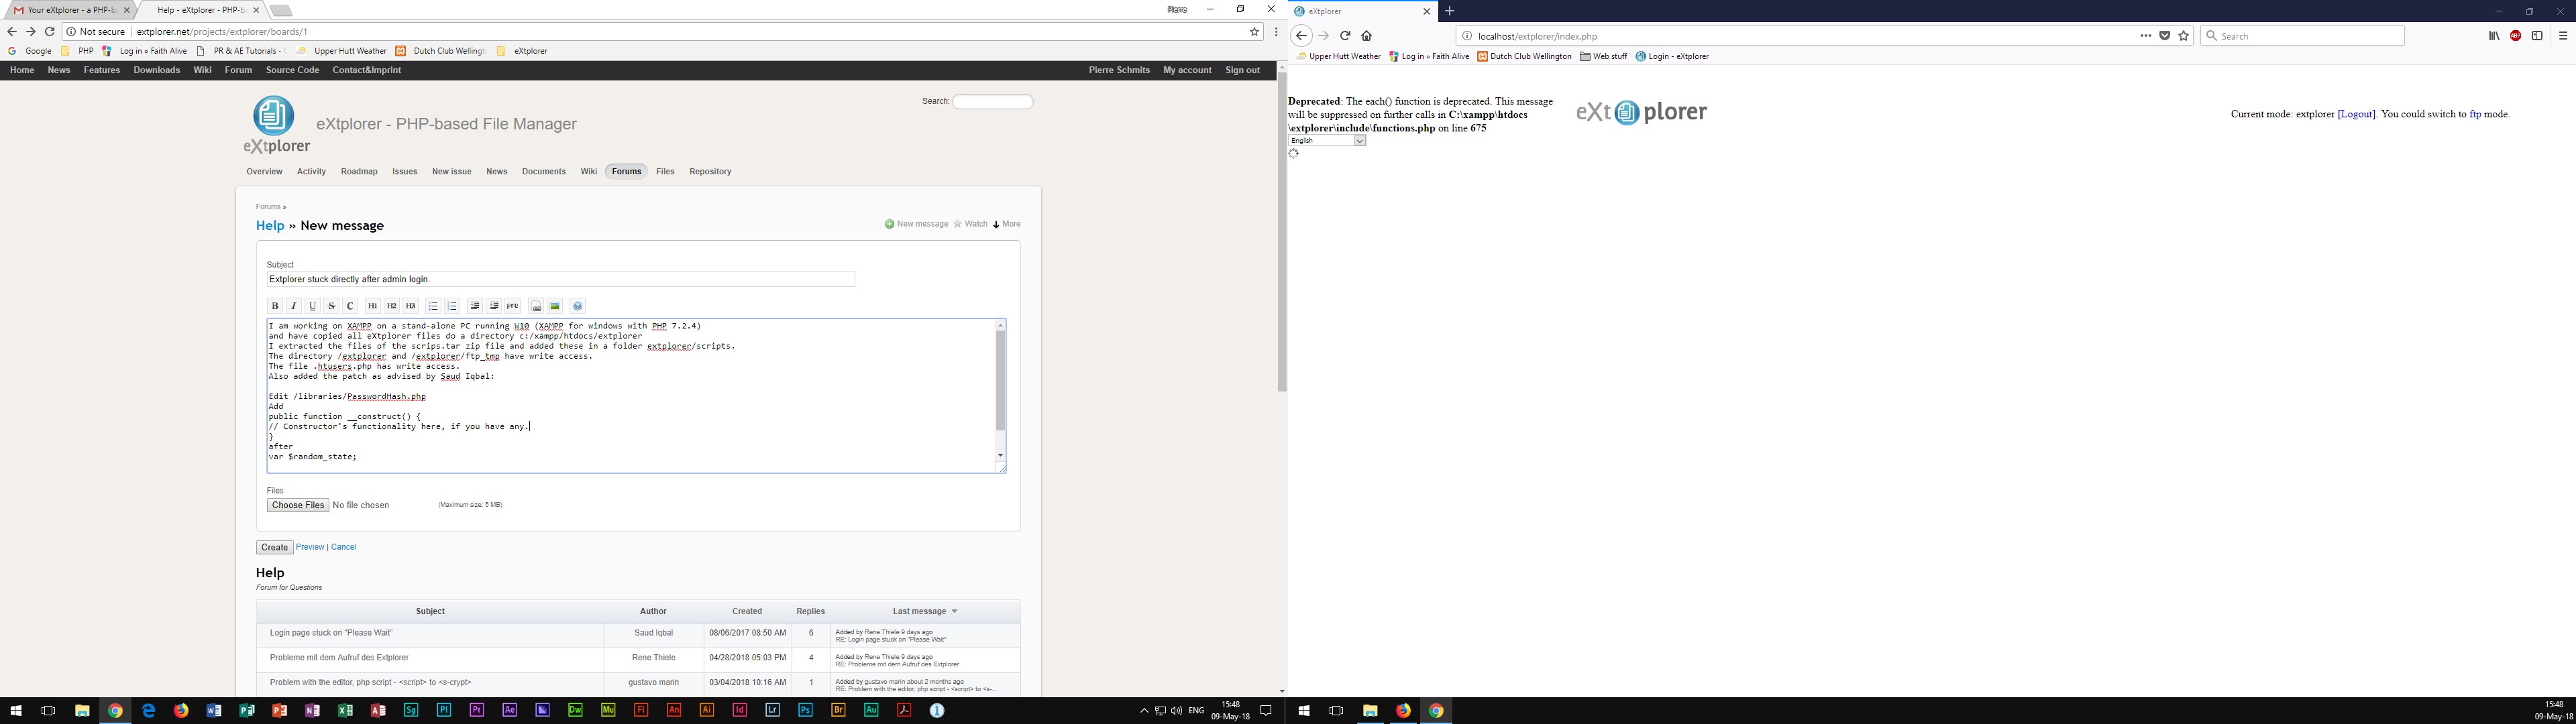Click Adblock Plus icon in Firefox
Viewport: 2576px width, 724px height.
[x=2515, y=36]
